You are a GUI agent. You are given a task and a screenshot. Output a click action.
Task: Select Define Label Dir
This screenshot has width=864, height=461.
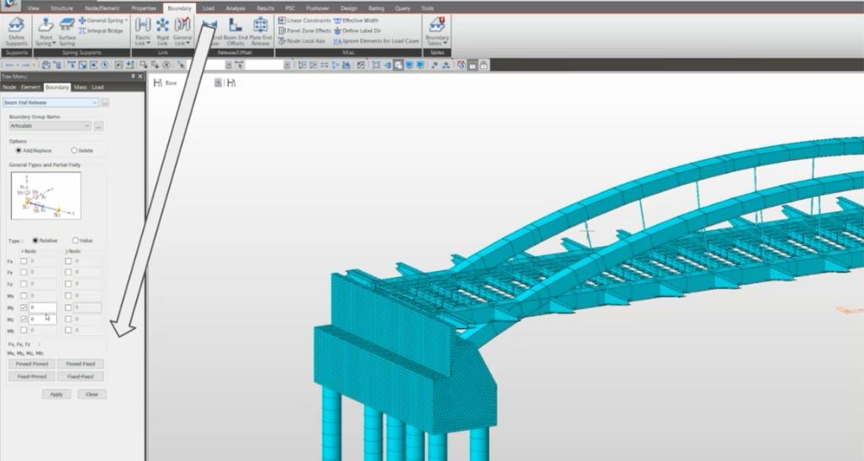pyautogui.click(x=357, y=31)
